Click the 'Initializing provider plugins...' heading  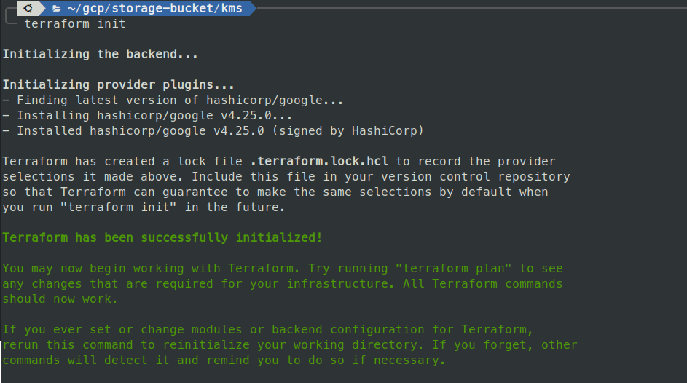pos(118,84)
